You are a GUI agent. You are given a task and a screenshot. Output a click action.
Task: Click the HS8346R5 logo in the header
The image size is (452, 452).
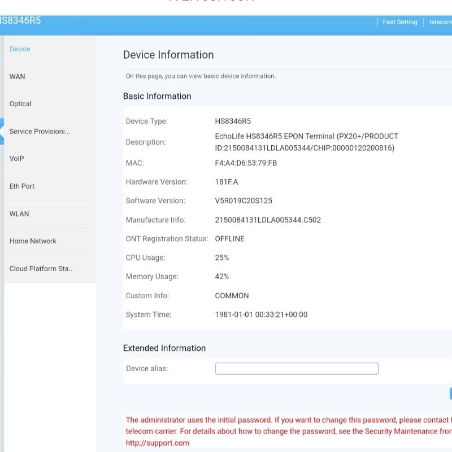click(20, 21)
